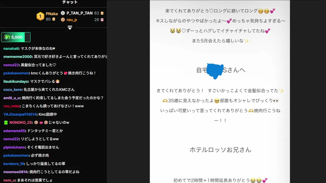Open moomoo0814's user card
The height and width of the screenshot is (183, 326).
(x=16, y=172)
